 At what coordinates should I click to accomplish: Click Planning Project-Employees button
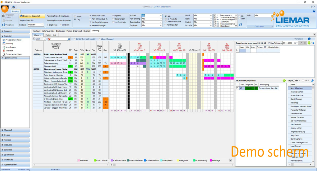[58, 16]
